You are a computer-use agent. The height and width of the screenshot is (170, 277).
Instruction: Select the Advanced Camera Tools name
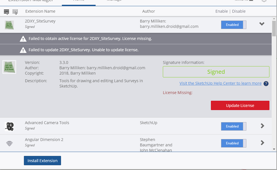tap(47, 123)
